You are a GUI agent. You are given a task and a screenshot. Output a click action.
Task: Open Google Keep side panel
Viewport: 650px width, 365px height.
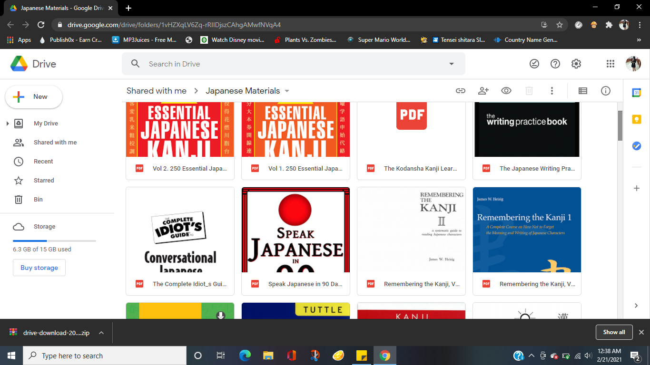637,119
